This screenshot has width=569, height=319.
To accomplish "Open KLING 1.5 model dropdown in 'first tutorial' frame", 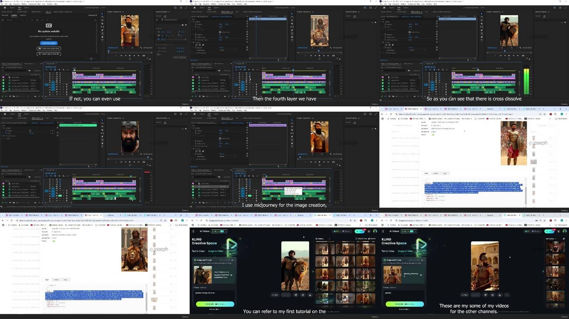I will pos(219,231).
